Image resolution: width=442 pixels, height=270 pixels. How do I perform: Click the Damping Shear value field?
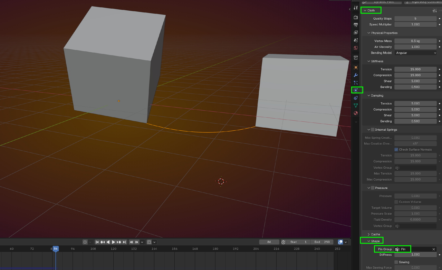coord(415,115)
